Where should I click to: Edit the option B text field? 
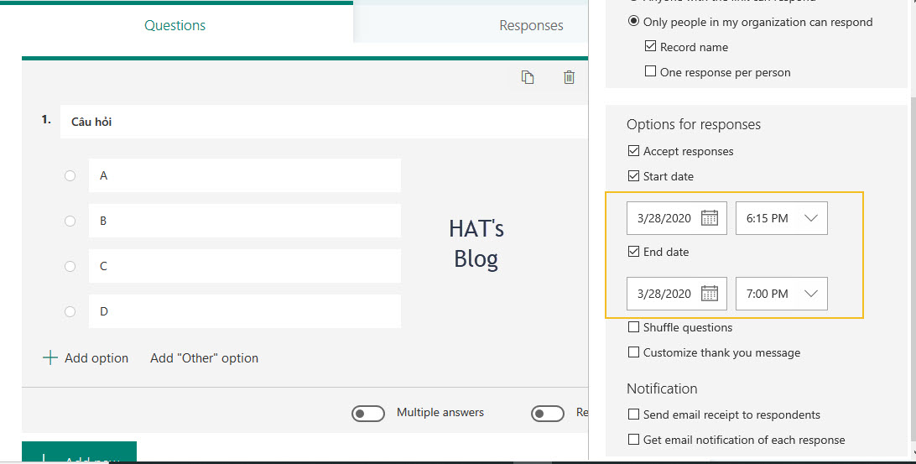245,221
